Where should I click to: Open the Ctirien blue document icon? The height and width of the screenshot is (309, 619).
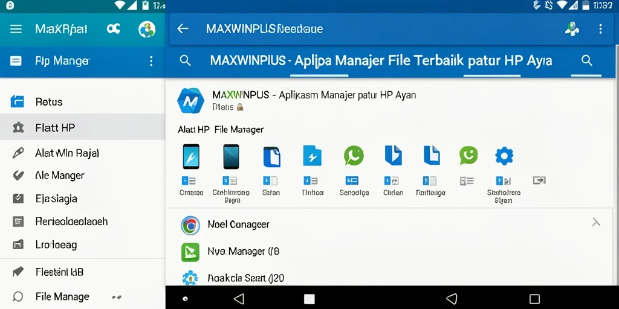tap(393, 155)
